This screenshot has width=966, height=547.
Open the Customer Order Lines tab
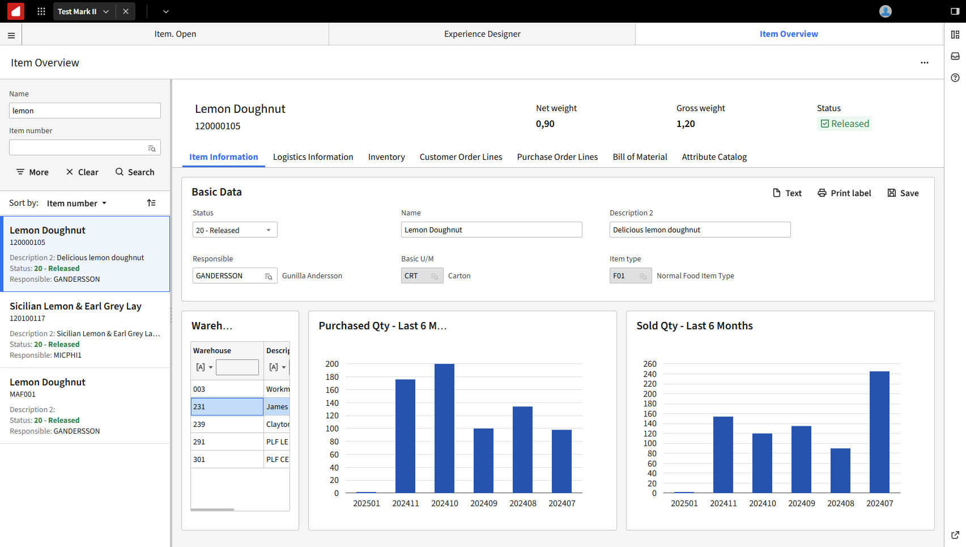point(461,157)
